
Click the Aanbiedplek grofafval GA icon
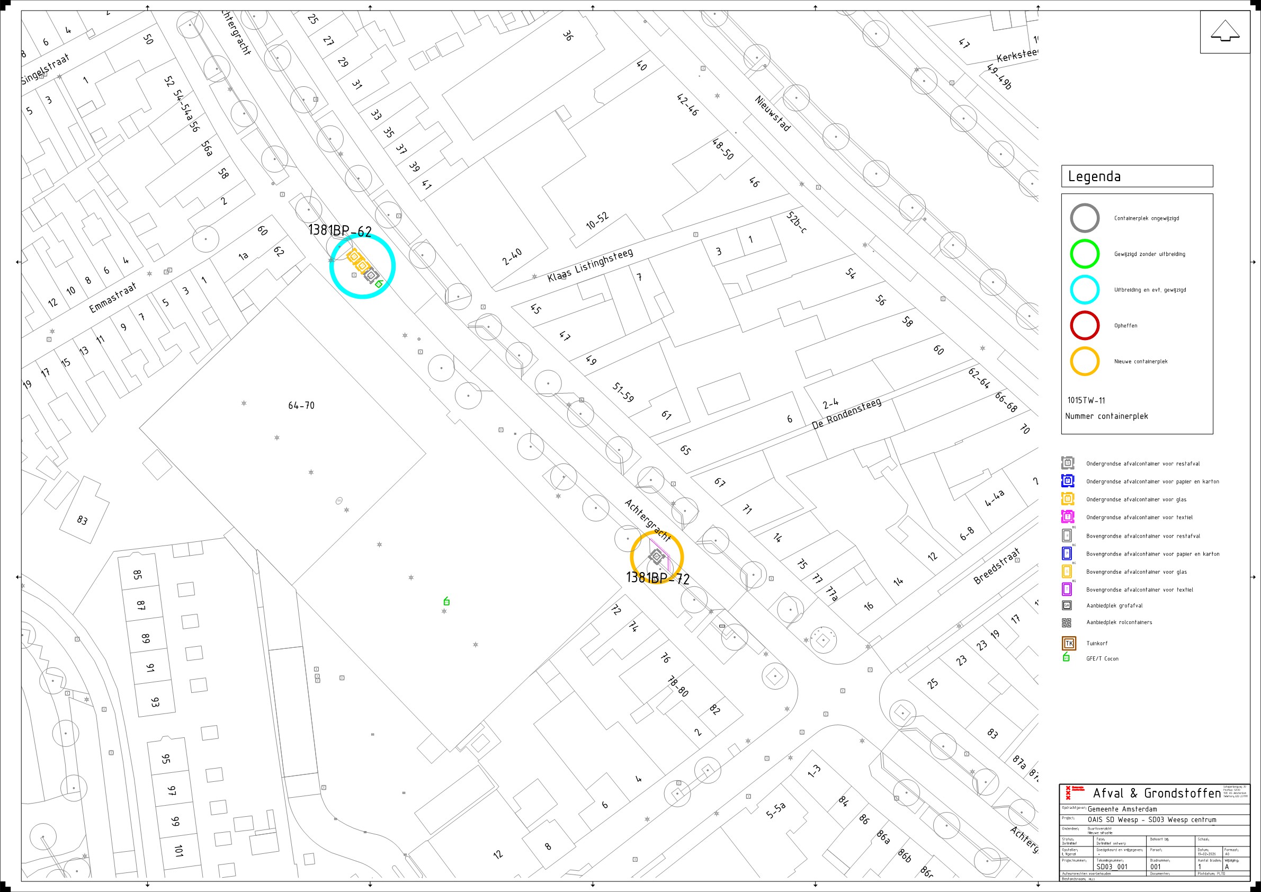pos(1067,605)
